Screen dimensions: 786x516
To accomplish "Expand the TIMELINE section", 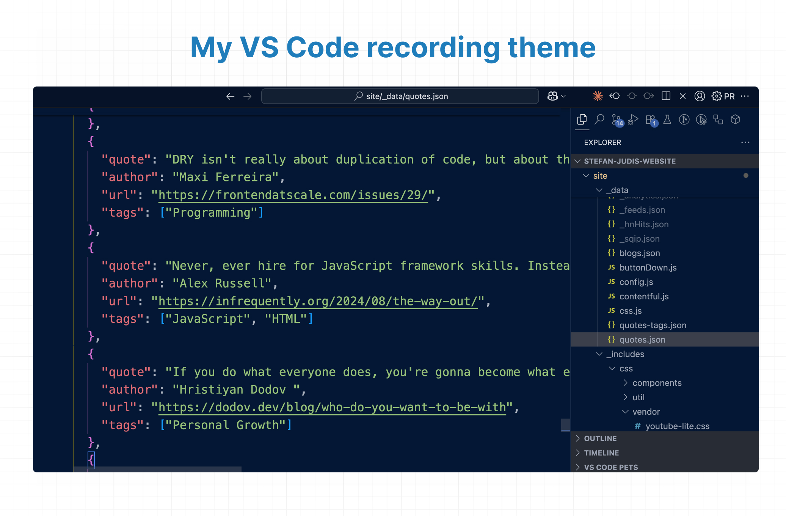I will click(x=665, y=453).
